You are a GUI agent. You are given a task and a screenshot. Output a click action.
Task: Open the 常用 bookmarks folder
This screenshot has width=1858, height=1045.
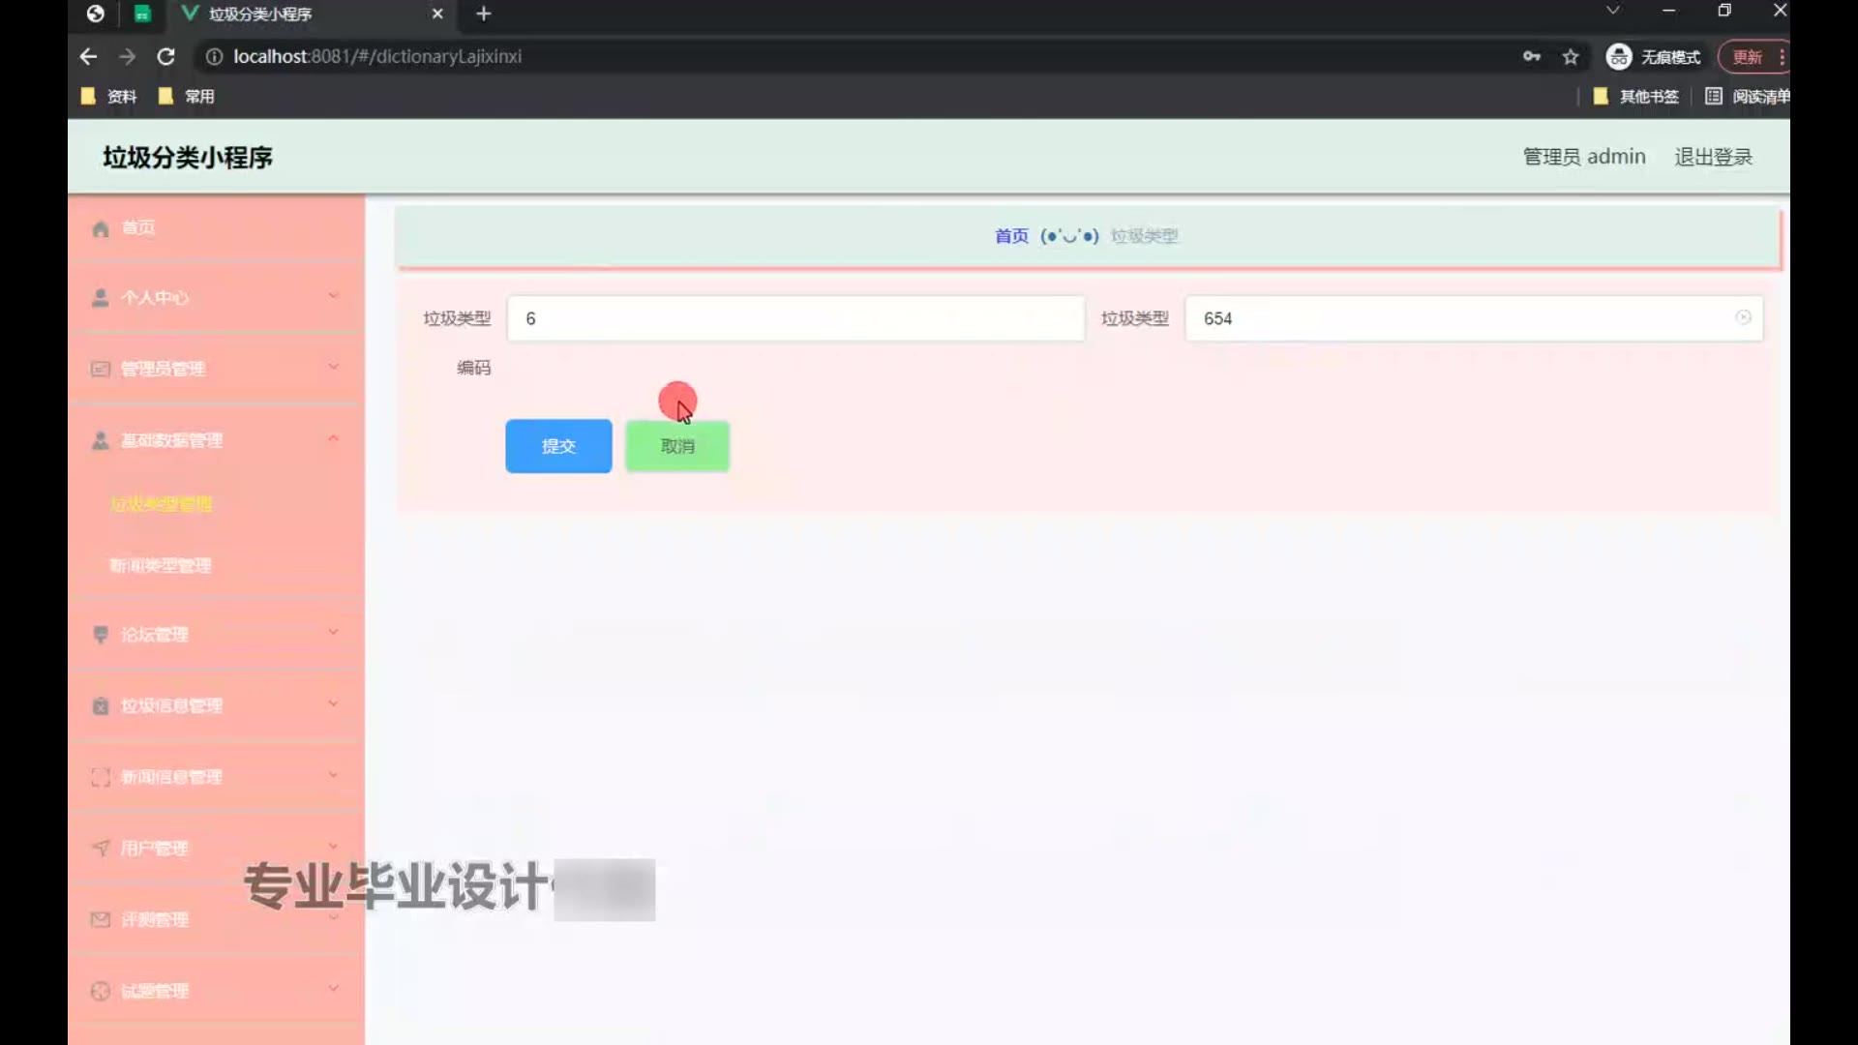(186, 96)
